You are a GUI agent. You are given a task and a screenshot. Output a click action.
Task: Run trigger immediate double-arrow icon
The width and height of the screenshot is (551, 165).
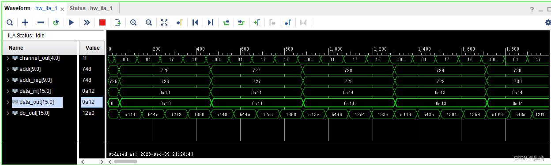(87, 22)
